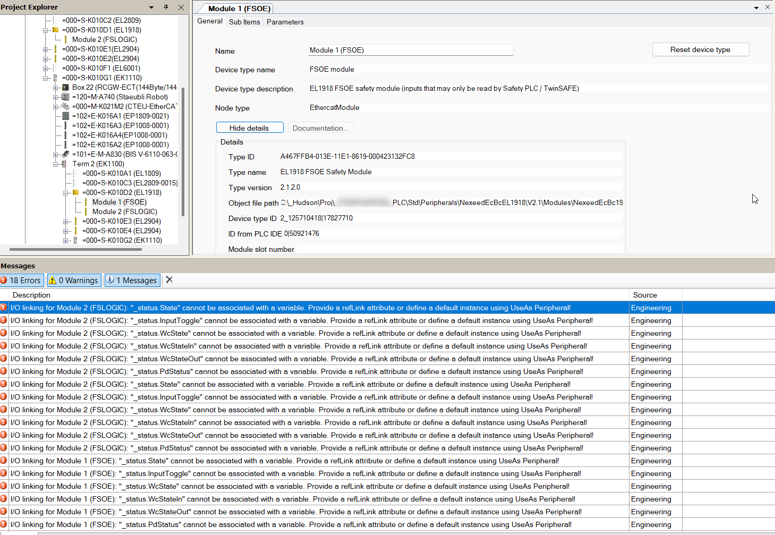Toggle the 18 Errors filter

(22, 280)
